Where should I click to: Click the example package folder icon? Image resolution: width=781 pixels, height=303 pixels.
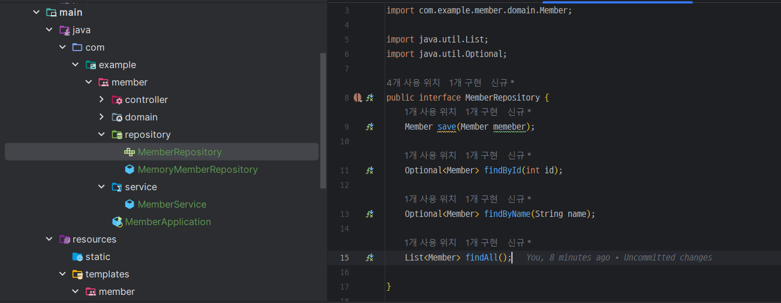pos(91,65)
